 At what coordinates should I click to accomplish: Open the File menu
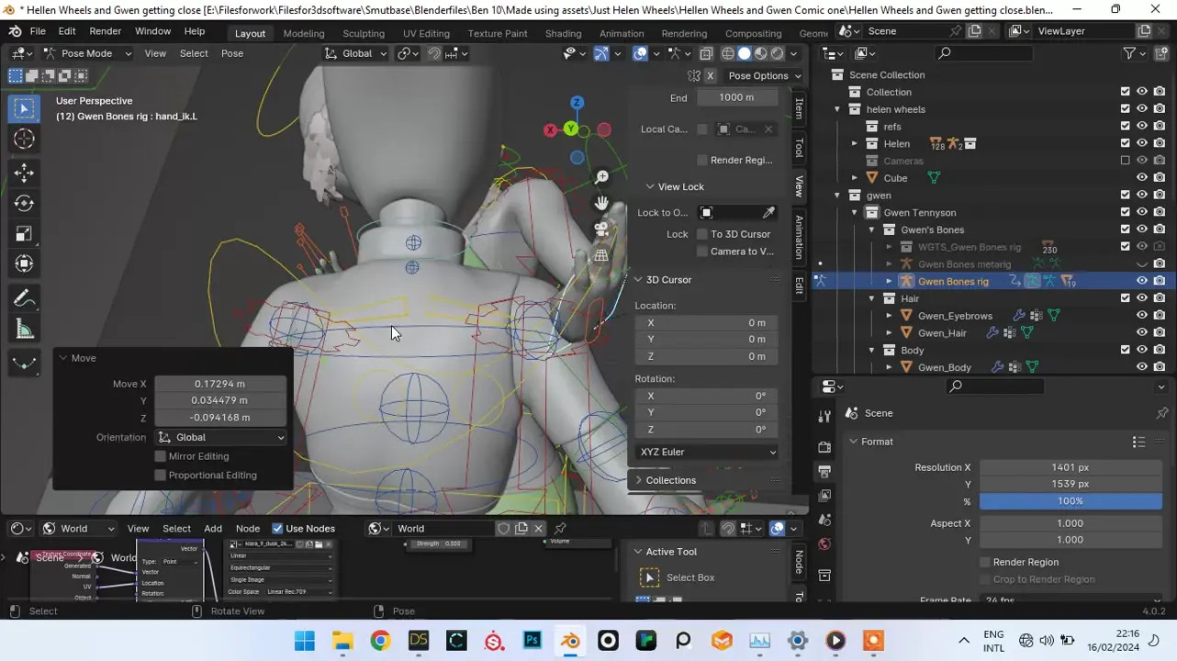[x=38, y=31]
